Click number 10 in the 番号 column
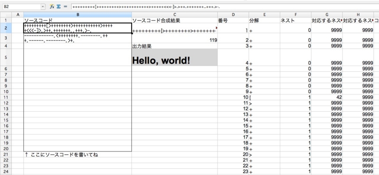This screenshot has height=175, width=379. click(x=233, y=97)
